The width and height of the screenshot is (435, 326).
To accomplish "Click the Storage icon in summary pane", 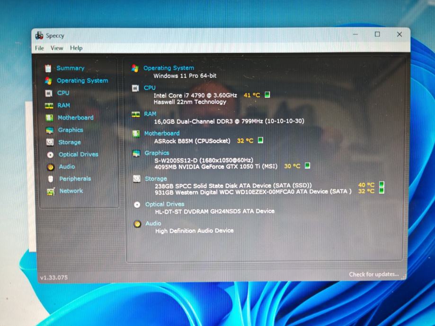I will point(136,179).
